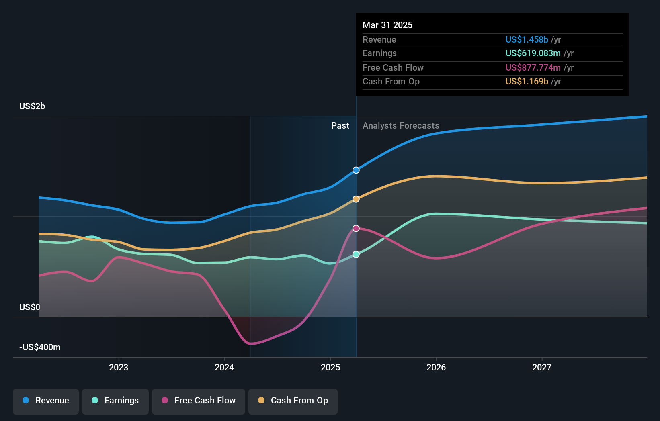Image resolution: width=660 pixels, height=421 pixels.
Task: Click the pink Free Cash Flow marker
Action: [356, 229]
